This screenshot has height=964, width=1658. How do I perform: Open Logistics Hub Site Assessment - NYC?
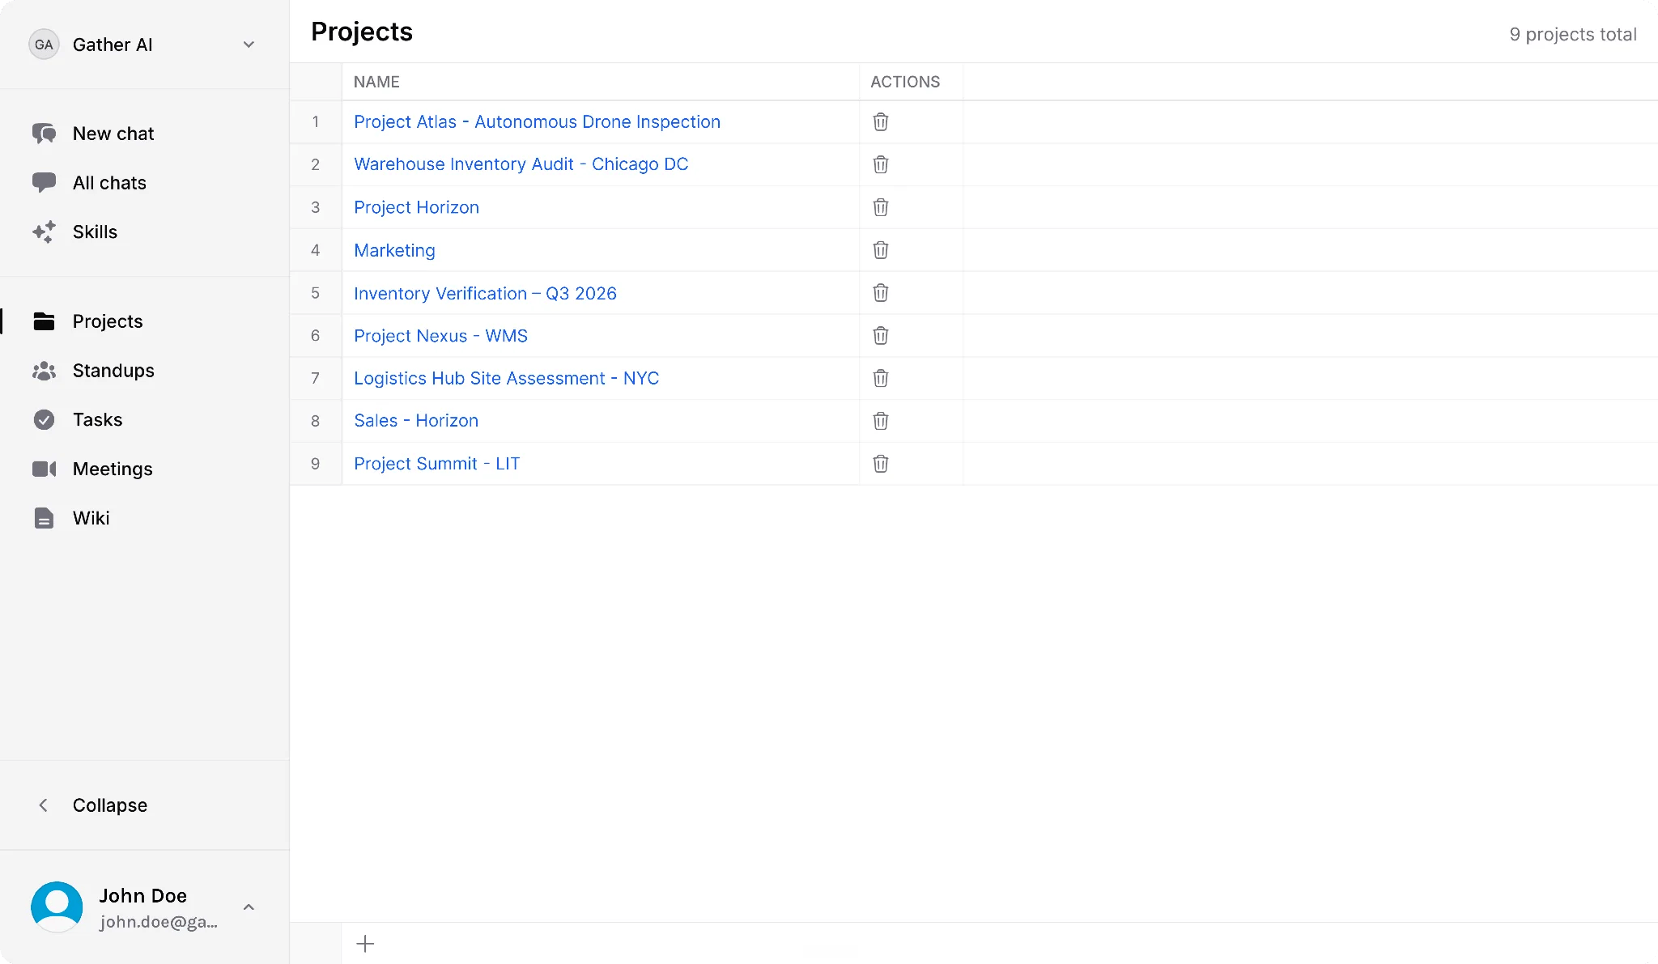click(506, 378)
